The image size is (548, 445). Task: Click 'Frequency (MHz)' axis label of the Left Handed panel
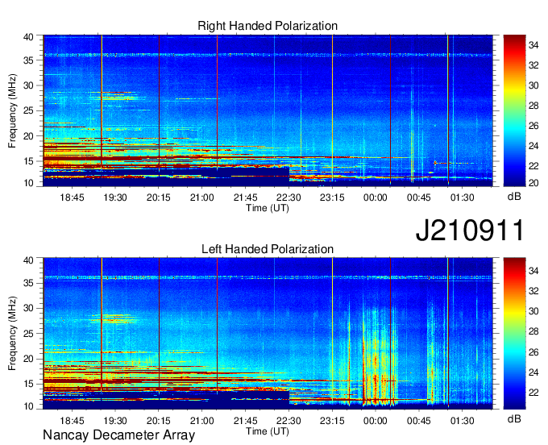12,334
